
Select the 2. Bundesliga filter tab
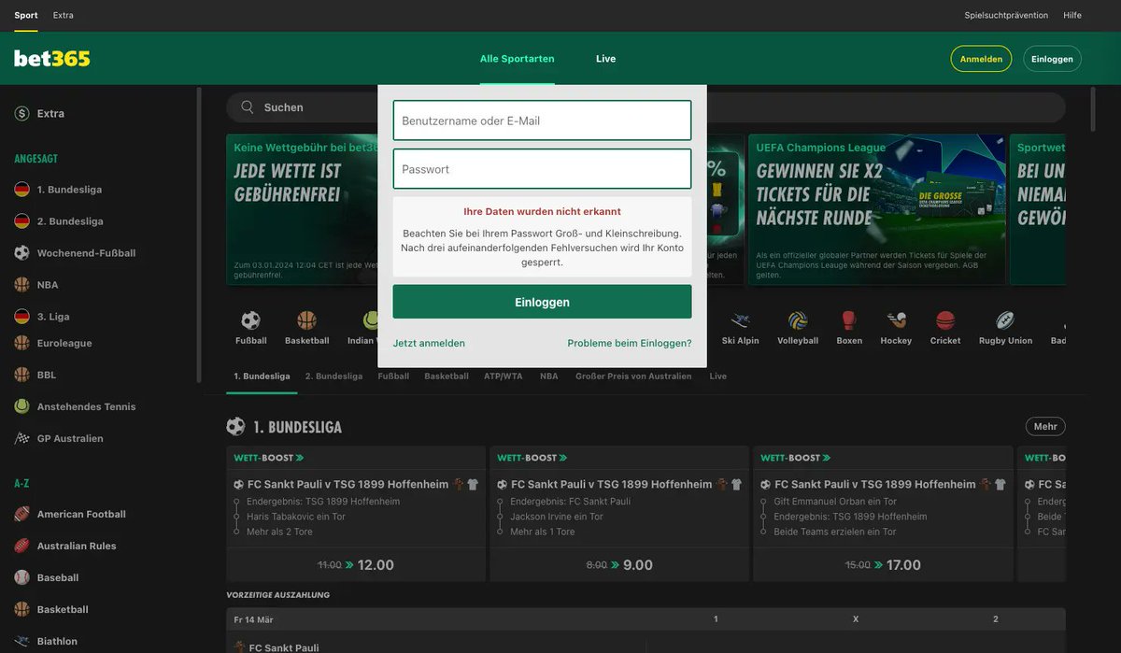333,376
